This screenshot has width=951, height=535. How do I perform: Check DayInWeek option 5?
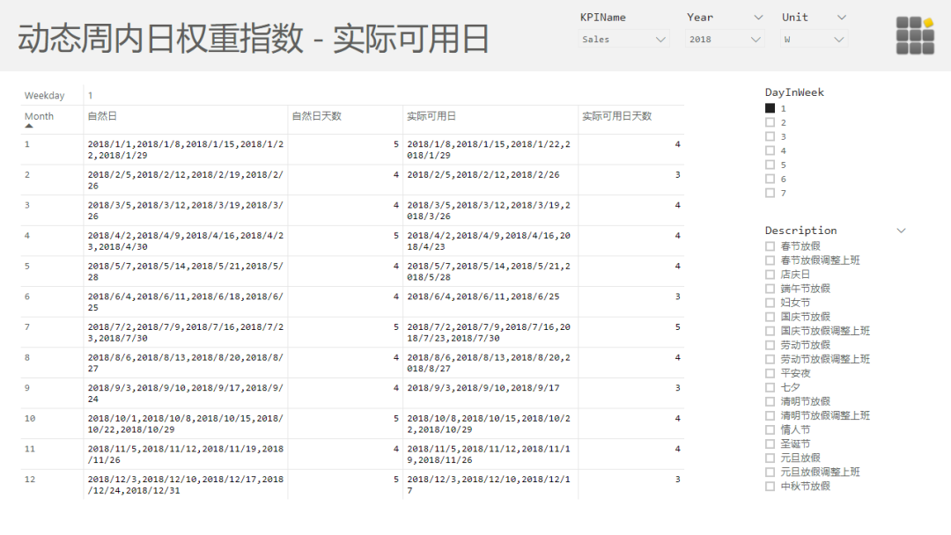coord(770,165)
